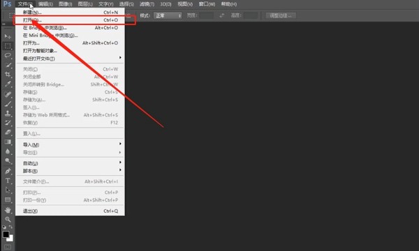Activate the Eyedropper tool
419x251 pixels.
point(8,84)
